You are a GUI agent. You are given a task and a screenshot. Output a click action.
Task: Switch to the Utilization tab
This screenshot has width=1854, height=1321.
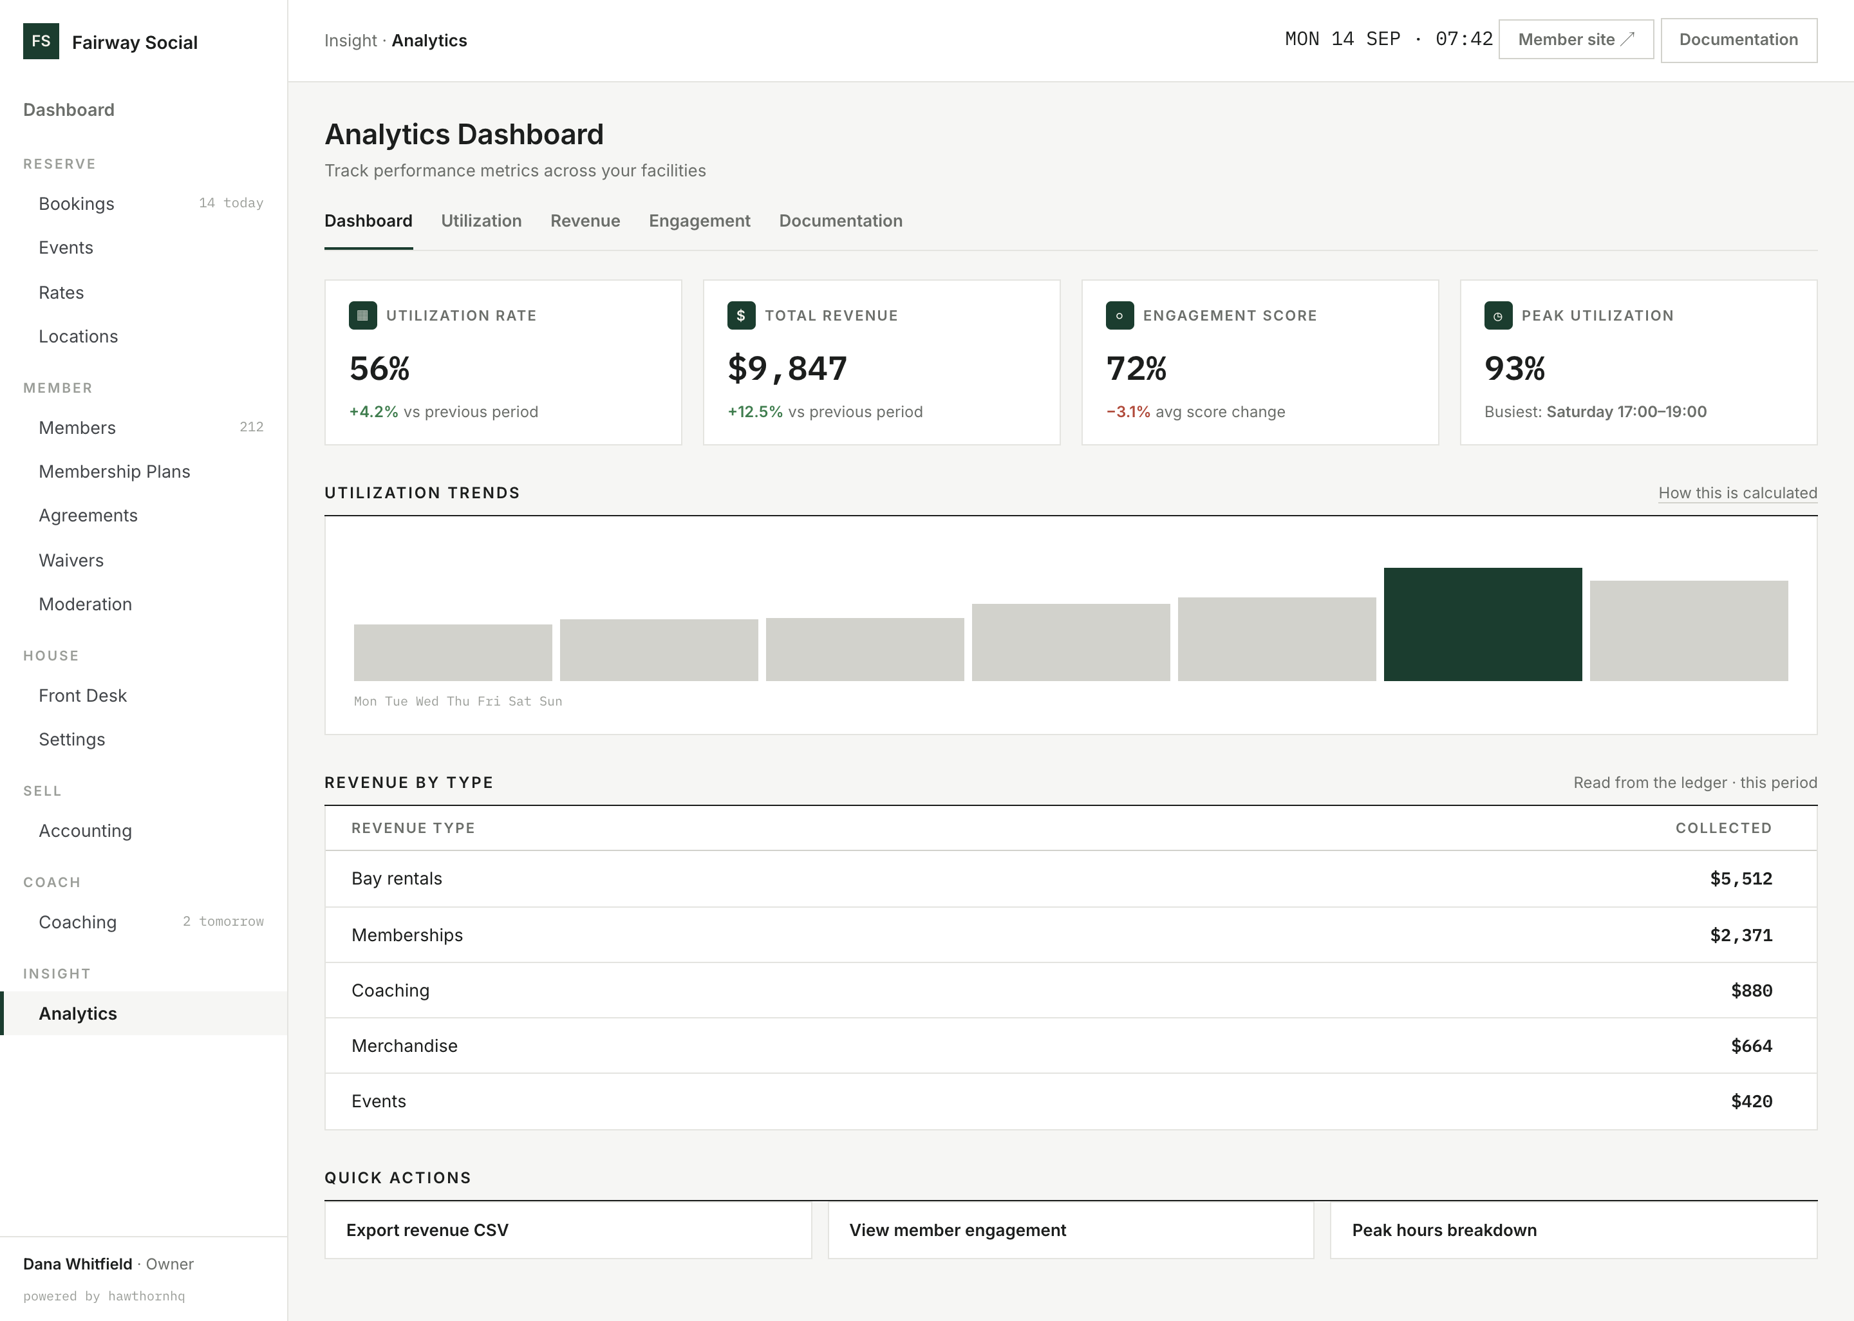[482, 221]
